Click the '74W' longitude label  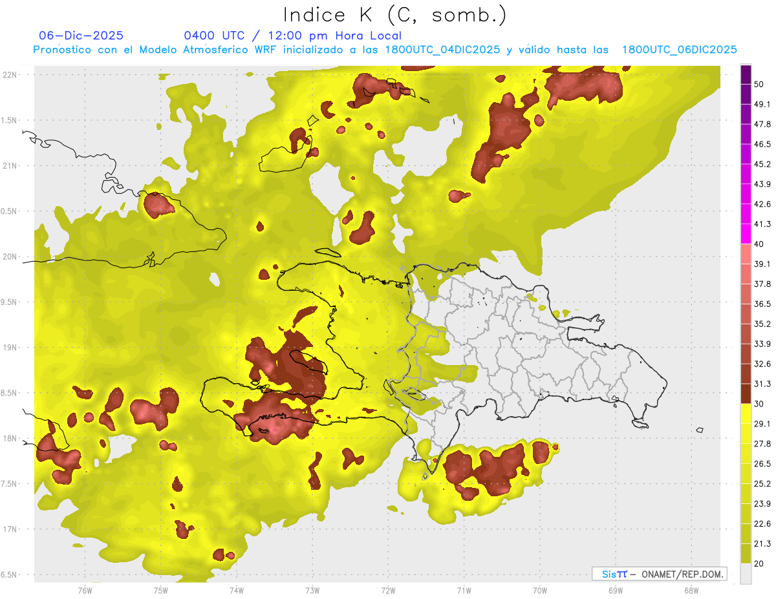237,590
